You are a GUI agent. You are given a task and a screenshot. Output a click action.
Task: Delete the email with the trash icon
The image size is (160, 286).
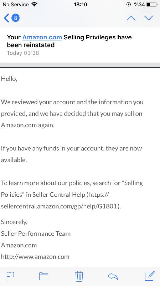[79, 276]
